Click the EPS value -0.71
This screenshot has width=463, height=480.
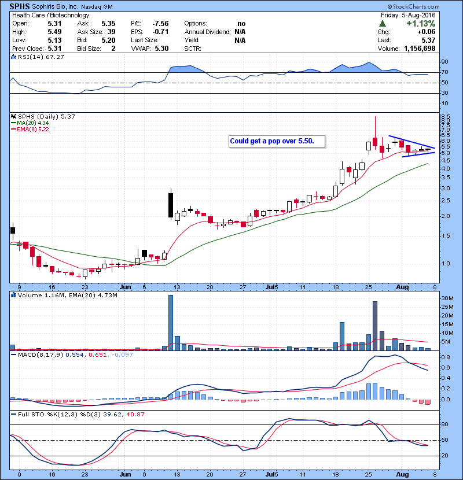[x=160, y=32]
